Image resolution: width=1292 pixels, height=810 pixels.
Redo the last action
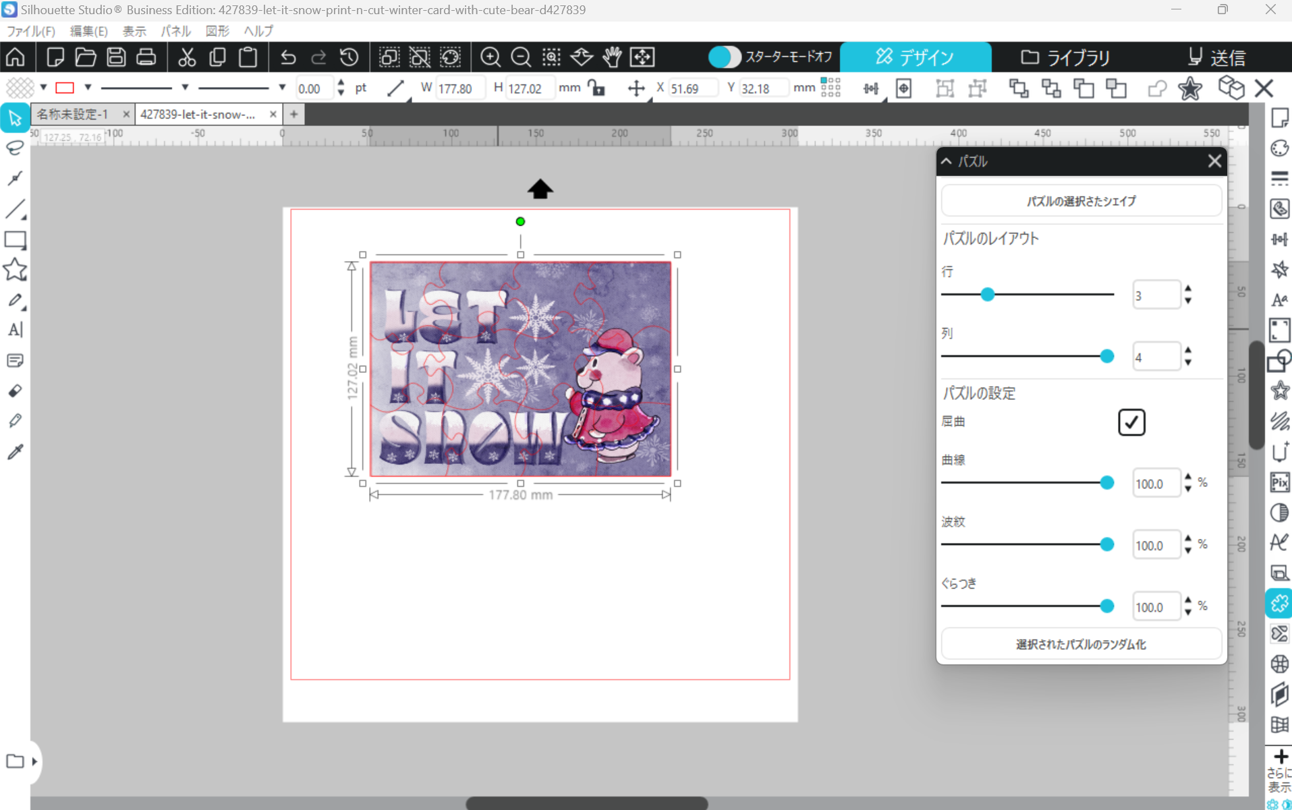pyautogui.click(x=318, y=57)
